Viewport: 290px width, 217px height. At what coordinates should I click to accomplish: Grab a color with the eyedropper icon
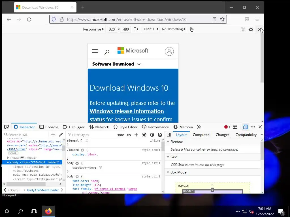click(x=61, y=135)
